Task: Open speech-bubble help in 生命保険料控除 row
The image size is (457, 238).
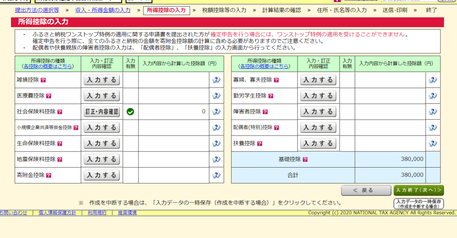Action: (x=216, y=144)
